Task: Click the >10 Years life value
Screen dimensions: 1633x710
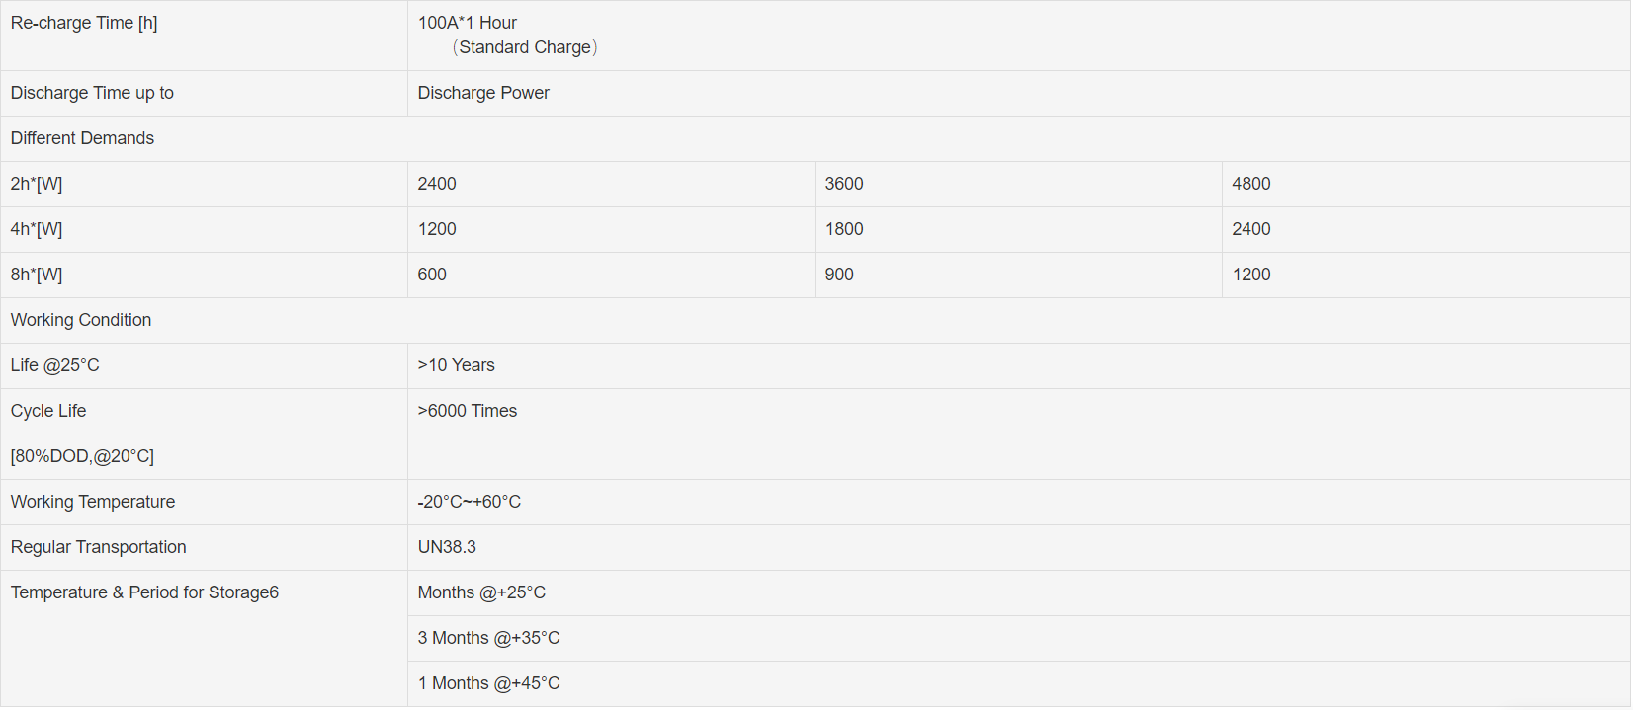Action: 456,365
